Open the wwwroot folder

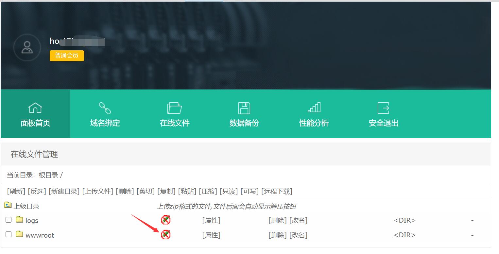pos(40,235)
